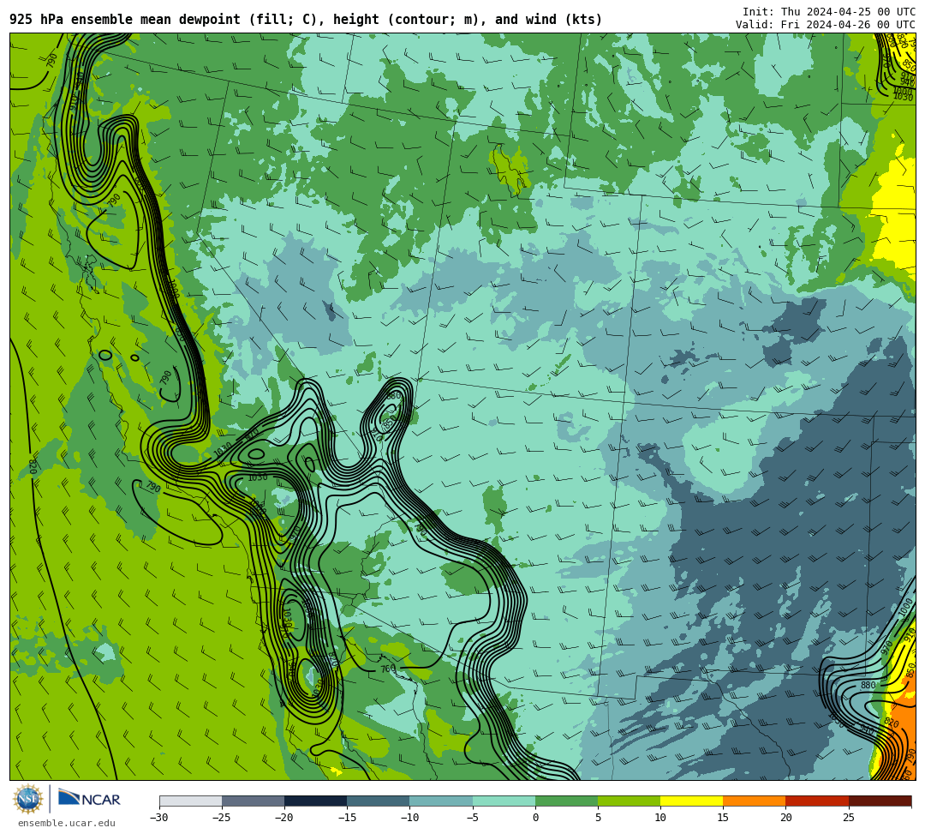Click the colorbar tick label '0'
This screenshot has width=925, height=834.
(x=535, y=818)
